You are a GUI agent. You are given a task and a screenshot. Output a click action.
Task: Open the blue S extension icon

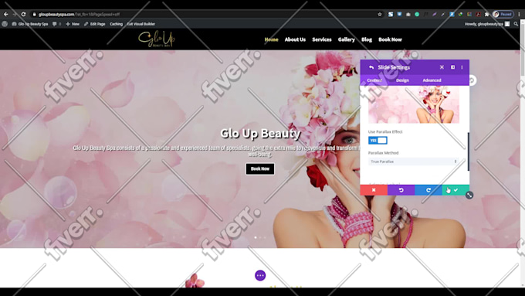[391, 15]
